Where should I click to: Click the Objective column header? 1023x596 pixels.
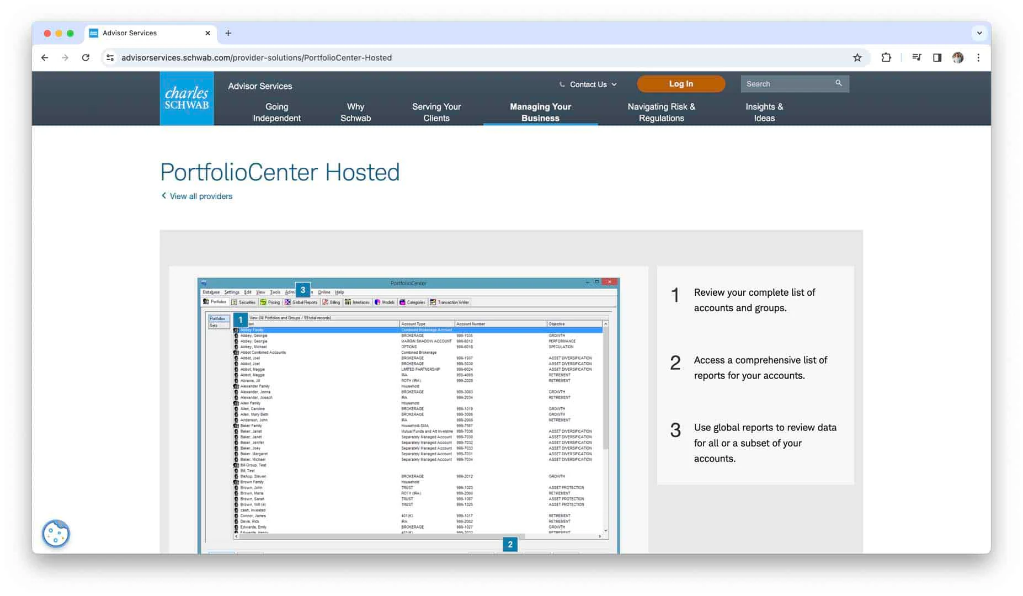[574, 324]
